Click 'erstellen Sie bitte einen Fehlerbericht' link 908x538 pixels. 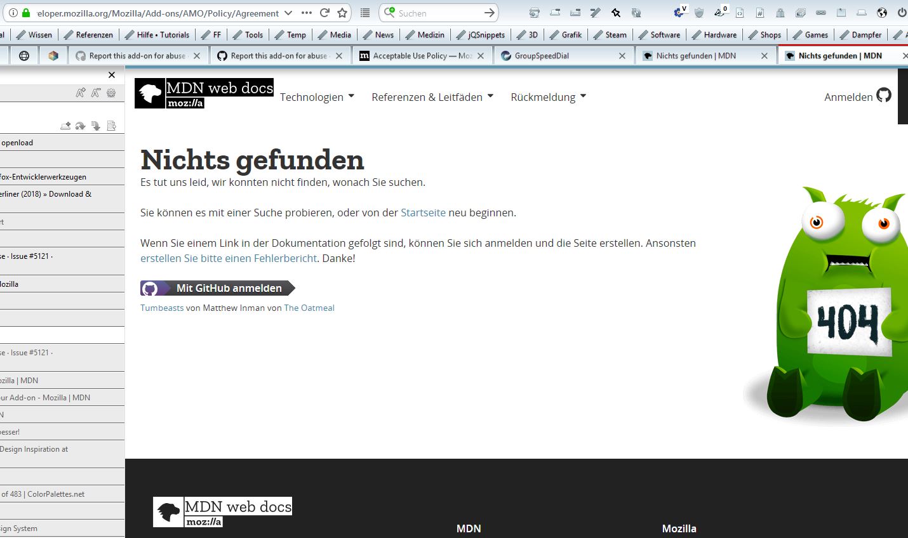point(229,258)
